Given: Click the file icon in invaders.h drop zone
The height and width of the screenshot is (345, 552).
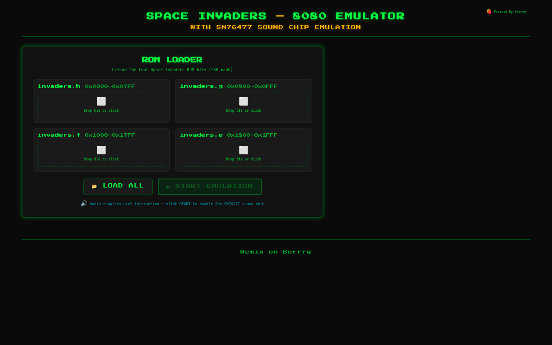Looking at the screenshot, I should (x=101, y=101).
